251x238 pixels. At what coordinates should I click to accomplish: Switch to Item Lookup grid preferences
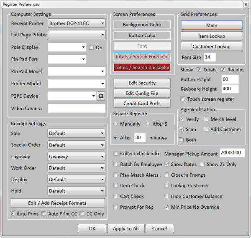212,36
